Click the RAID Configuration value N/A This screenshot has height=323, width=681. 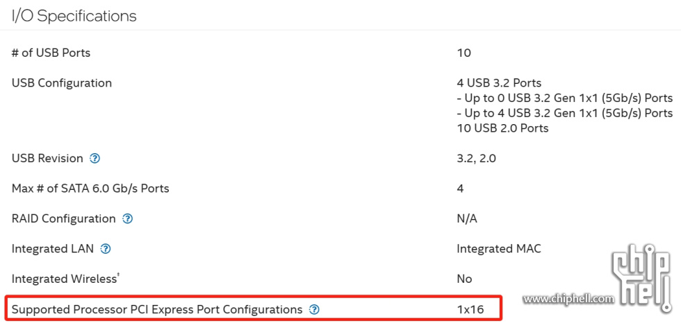tap(467, 218)
